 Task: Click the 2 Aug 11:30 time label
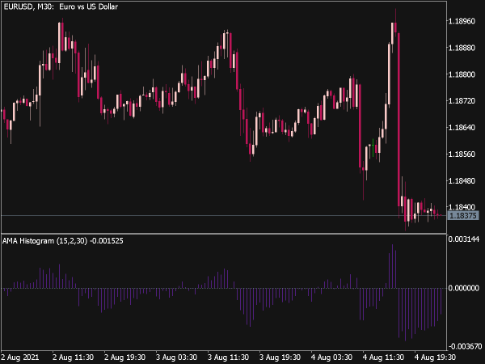point(73,358)
